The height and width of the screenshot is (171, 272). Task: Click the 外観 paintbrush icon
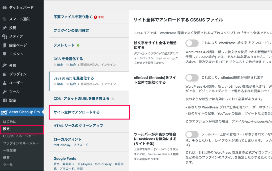pos(5,66)
